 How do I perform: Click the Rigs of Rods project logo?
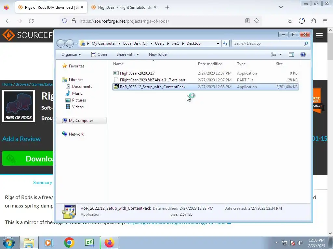click(19, 106)
